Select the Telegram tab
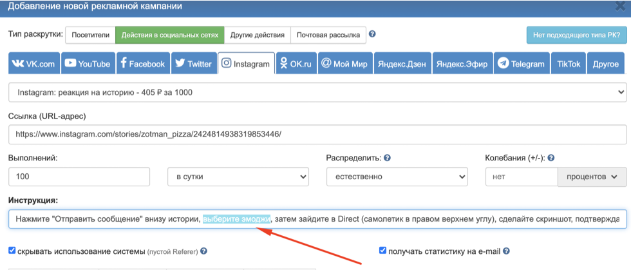631x270 pixels. 520,64
